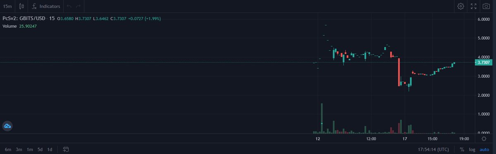Select the 5d date range
The height and width of the screenshot is (154, 496).
40,149
